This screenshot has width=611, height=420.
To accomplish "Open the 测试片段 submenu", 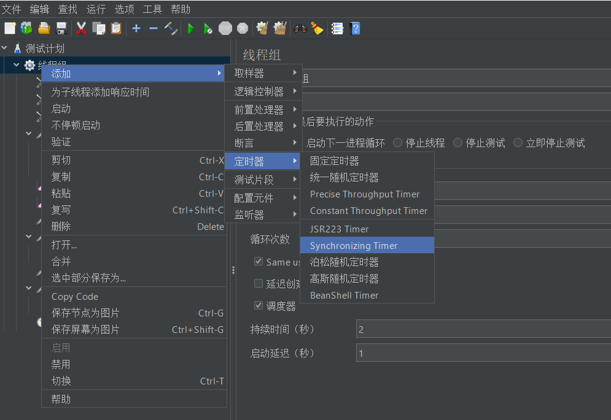I will pos(263,180).
